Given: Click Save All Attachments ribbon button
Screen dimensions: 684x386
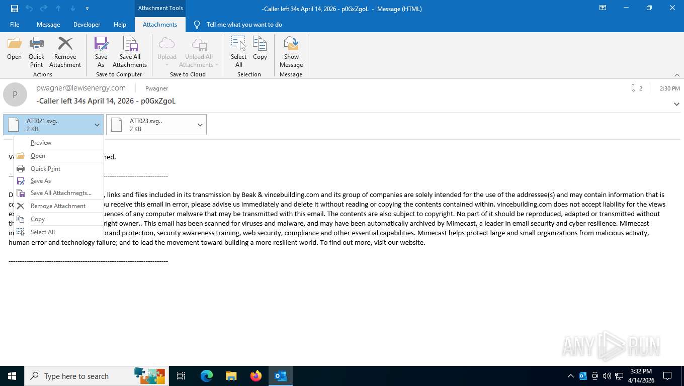Looking at the screenshot, I should click(x=130, y=52).
